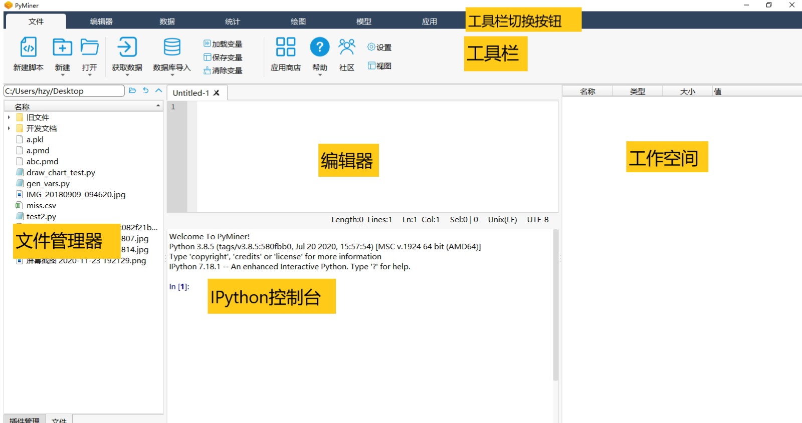Expand the 旧文件 folder arrow
This screenshot has width=802, height=423.
[x=9, y=117]
